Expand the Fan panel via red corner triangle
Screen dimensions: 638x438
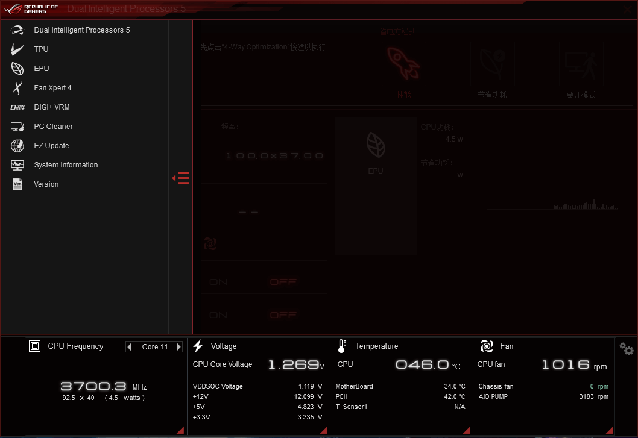click(610, 430)
